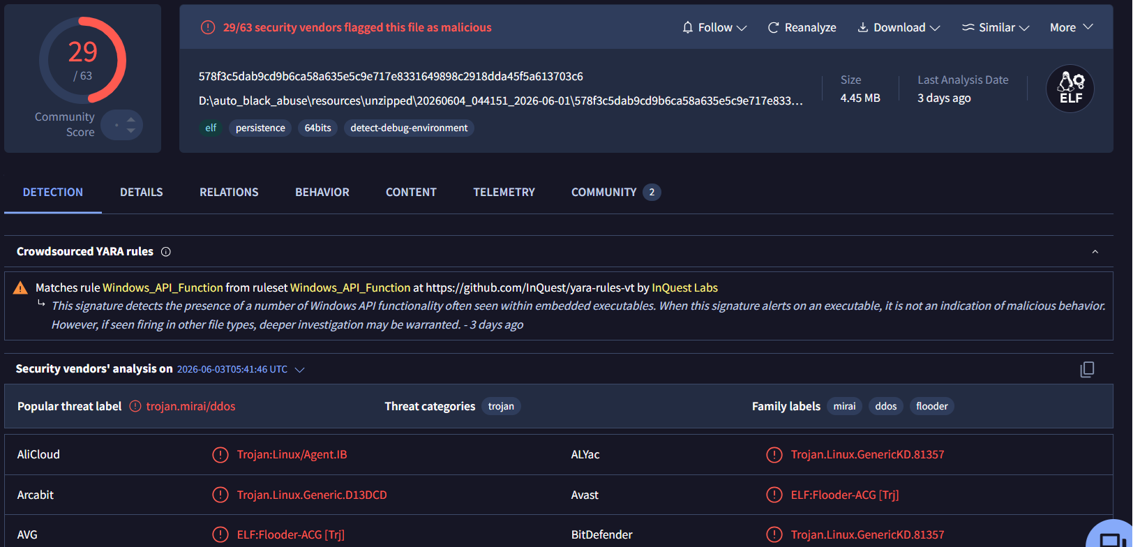Visit the InQuest Labs author link

click(684, 287)
